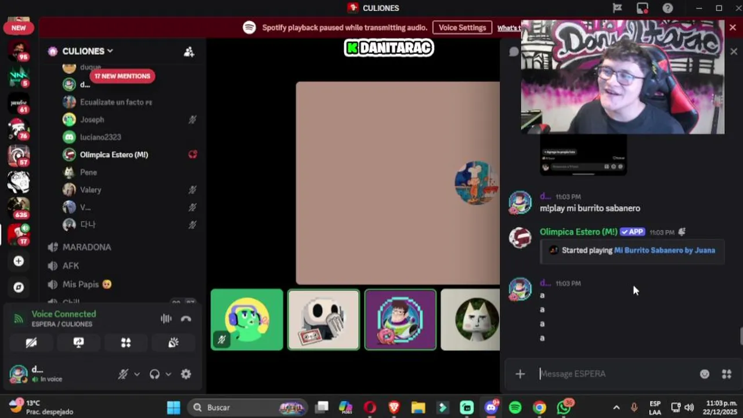Viewport: 743px width, 418px height.
Task: Click the Voice Connected status text
Action: pos(64,314)
